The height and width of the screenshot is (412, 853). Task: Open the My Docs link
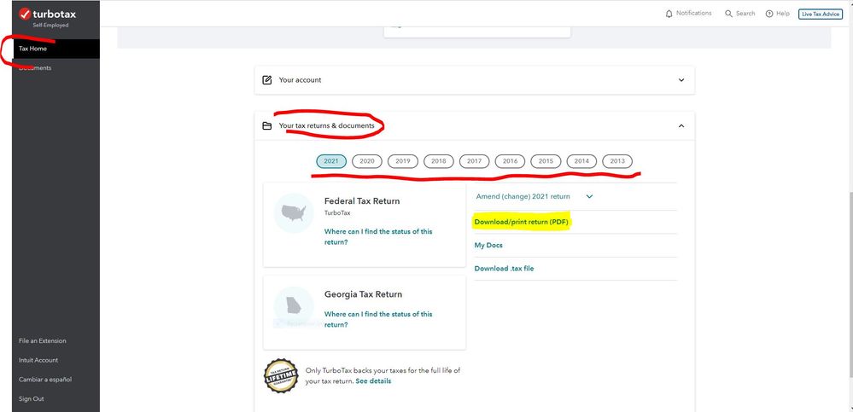(x=488, y=245)
